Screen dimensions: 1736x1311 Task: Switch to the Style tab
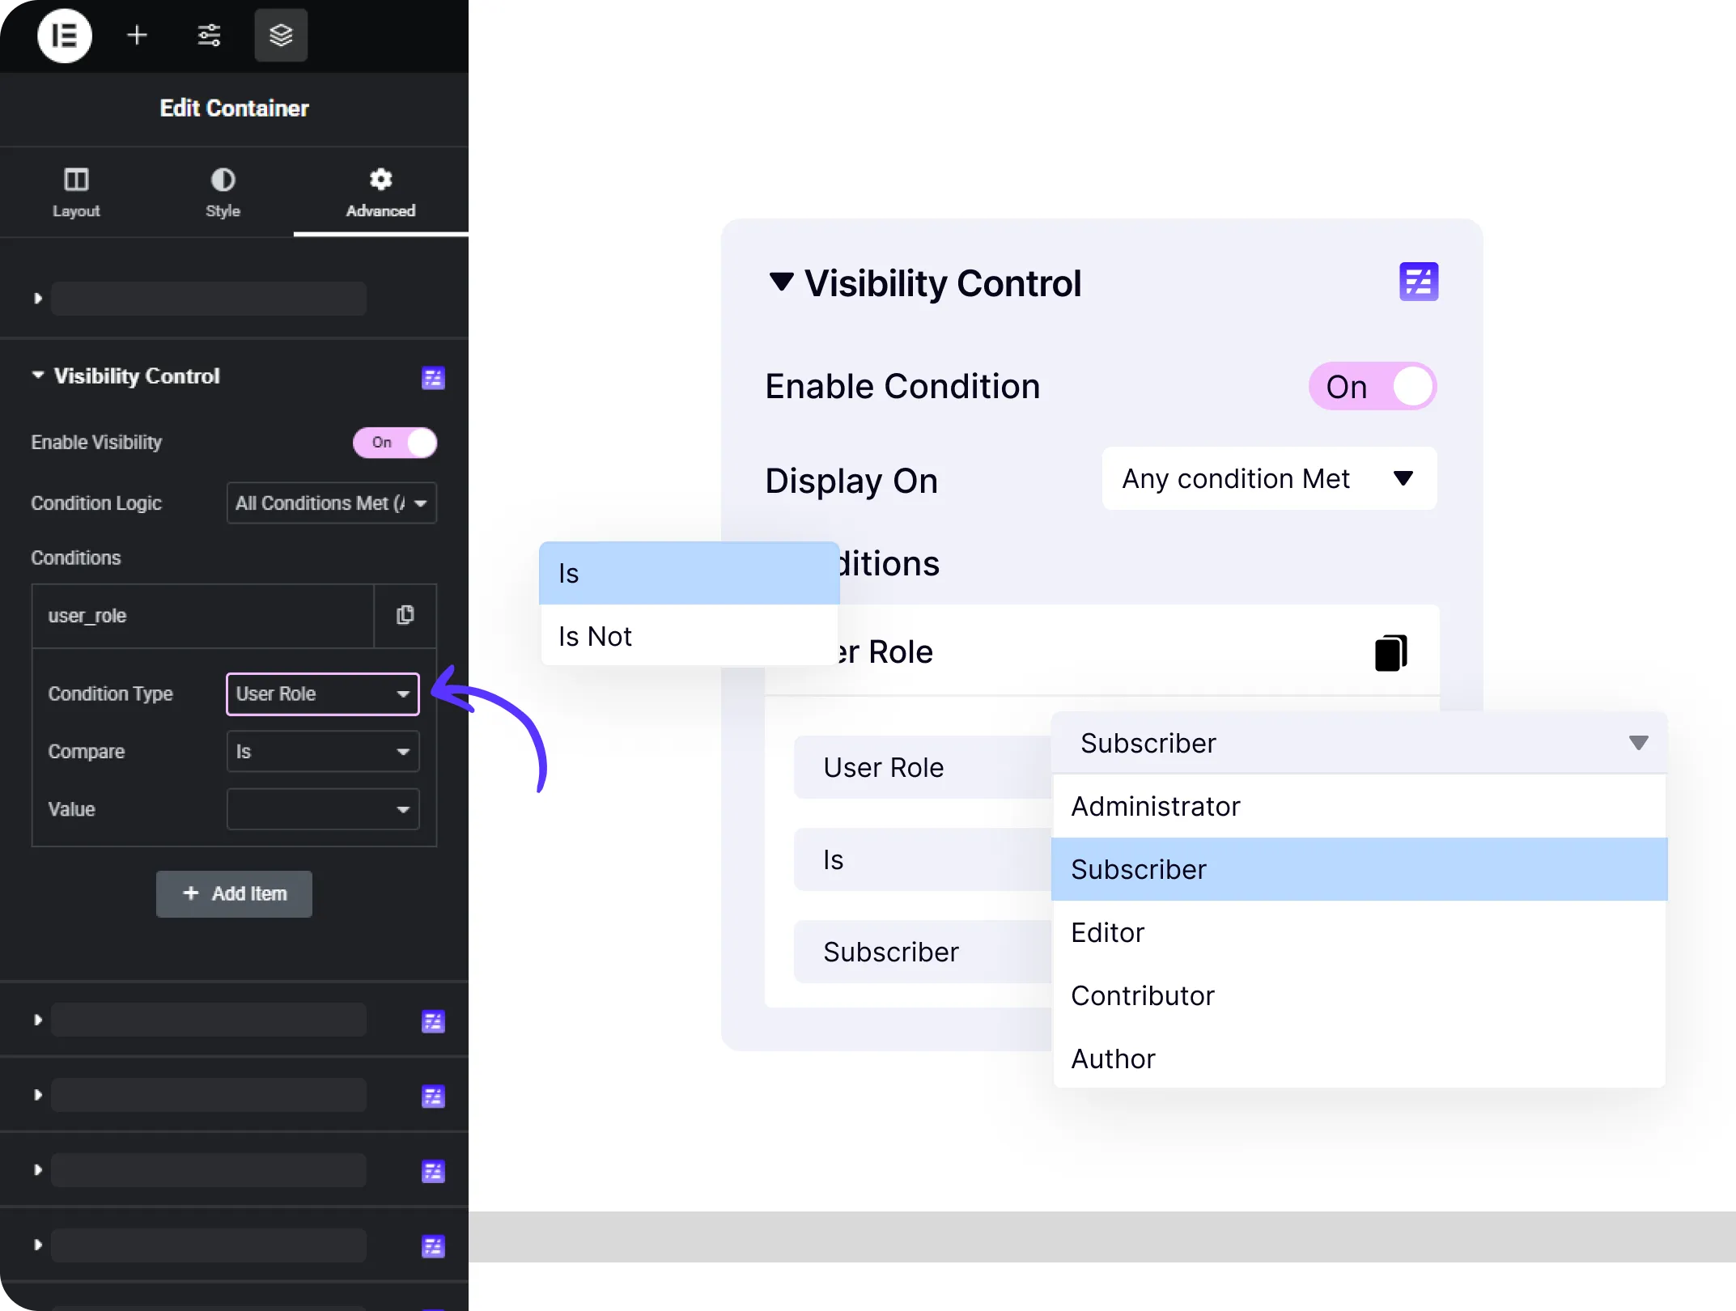223,193
